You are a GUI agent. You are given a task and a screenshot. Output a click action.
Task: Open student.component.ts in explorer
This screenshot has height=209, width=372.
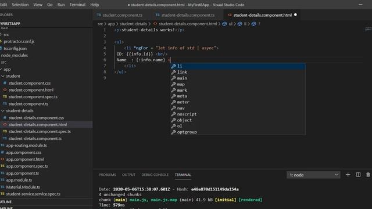click(28, 104)
